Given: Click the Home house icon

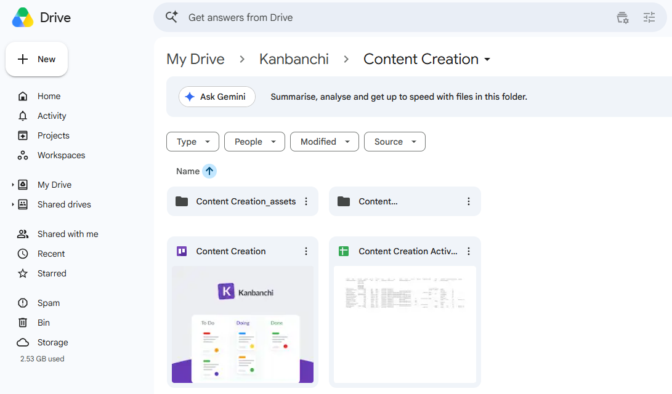Looking at the screenshot, I should [x=23, y=96].
